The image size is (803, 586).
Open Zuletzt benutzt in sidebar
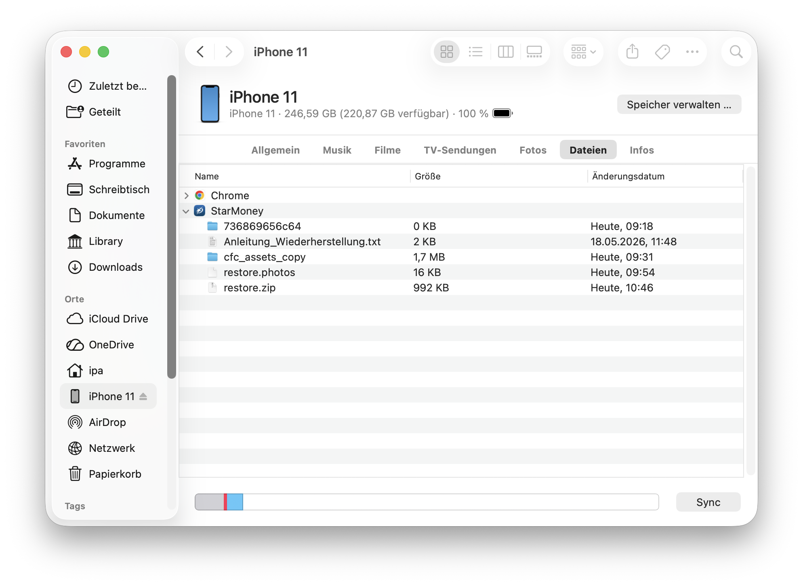(107, 86)
